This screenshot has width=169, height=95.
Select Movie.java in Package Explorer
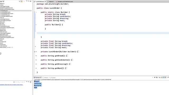click(x=2, y=25)
